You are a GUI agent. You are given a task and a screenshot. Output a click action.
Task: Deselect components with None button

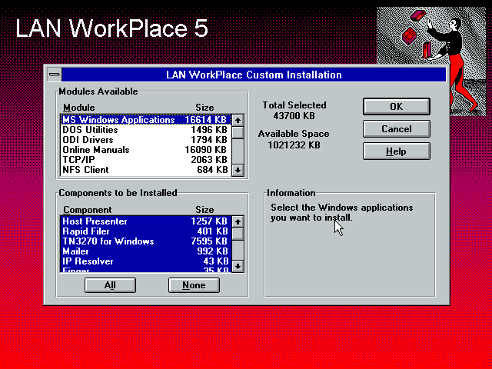pyautogui.click(x=194, y=285)
